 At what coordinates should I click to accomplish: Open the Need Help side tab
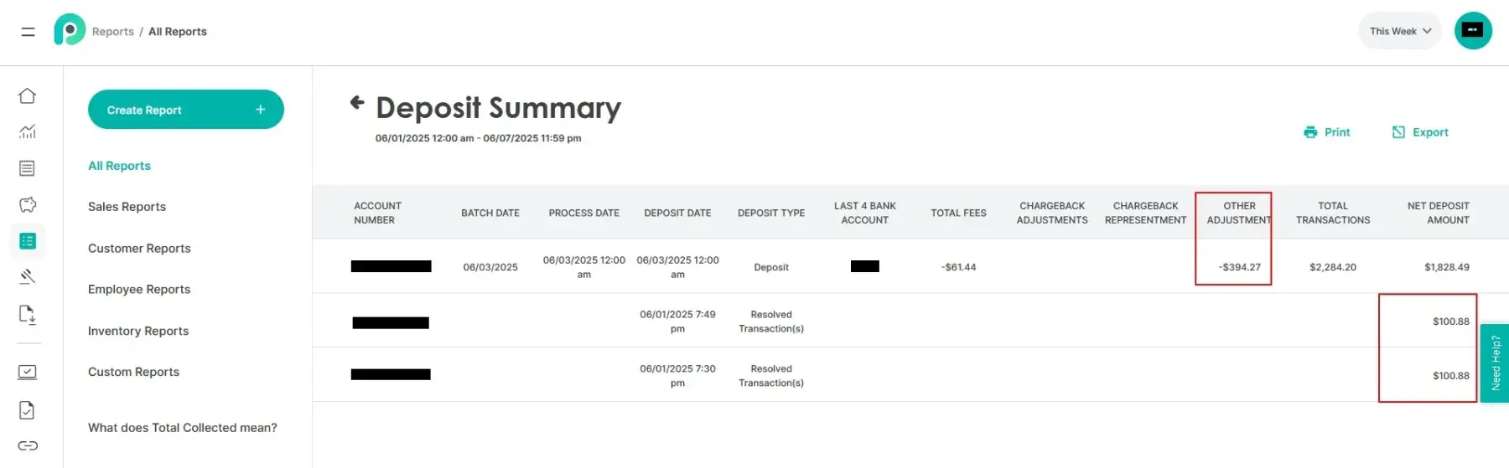(1495, 363)
